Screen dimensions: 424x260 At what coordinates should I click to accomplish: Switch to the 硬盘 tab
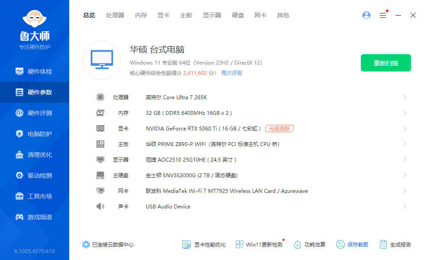[x=238, y=15]
